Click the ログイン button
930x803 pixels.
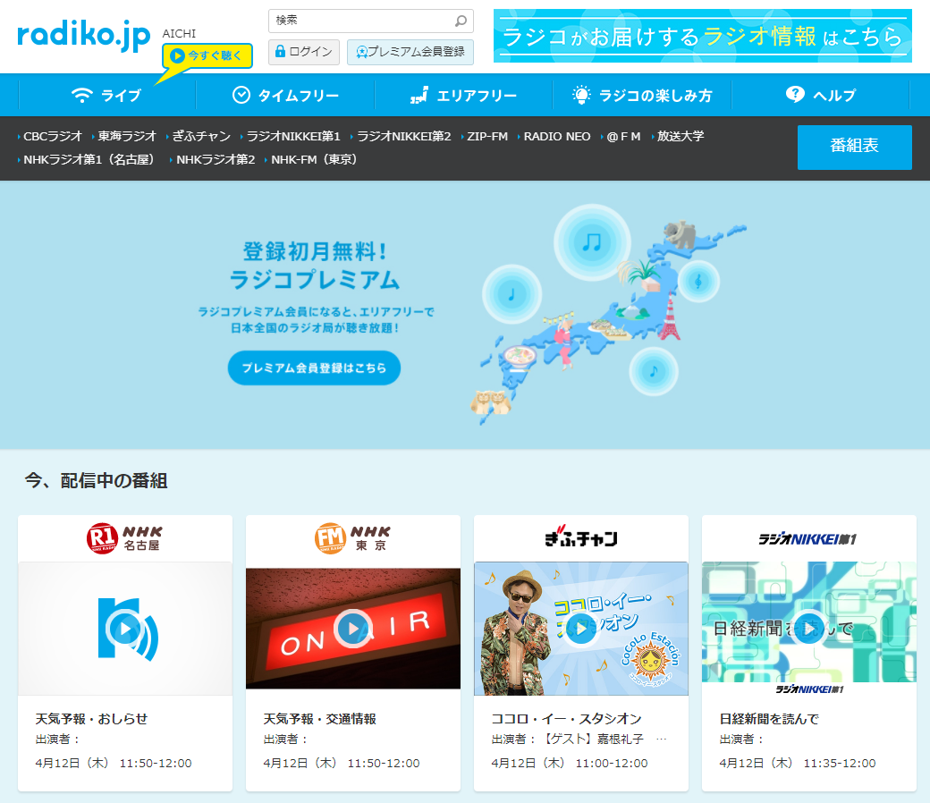click(x=304, y=52)
